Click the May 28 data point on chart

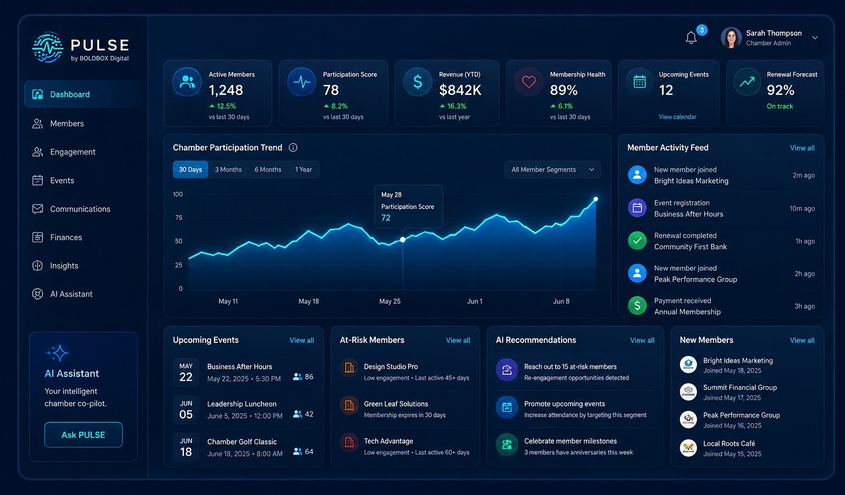403,240
